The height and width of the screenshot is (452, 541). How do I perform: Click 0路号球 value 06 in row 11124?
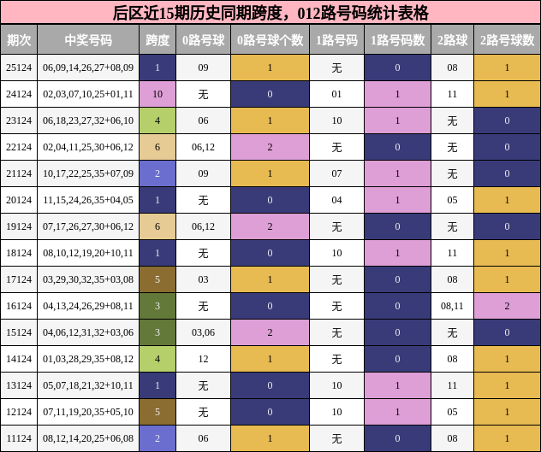point(203,438)
